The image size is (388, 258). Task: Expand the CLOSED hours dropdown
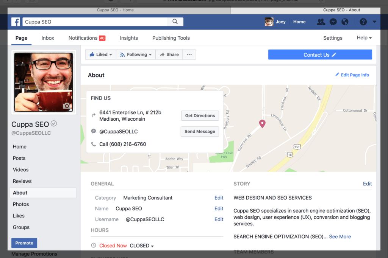(142, 246)
